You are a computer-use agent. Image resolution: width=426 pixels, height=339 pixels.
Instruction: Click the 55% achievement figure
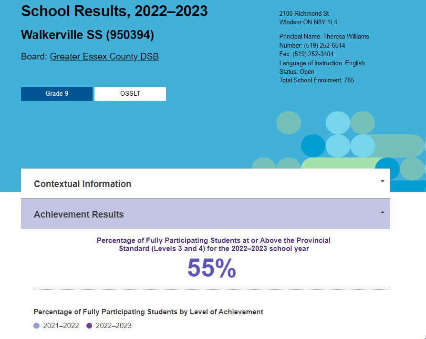pos(212,268)
